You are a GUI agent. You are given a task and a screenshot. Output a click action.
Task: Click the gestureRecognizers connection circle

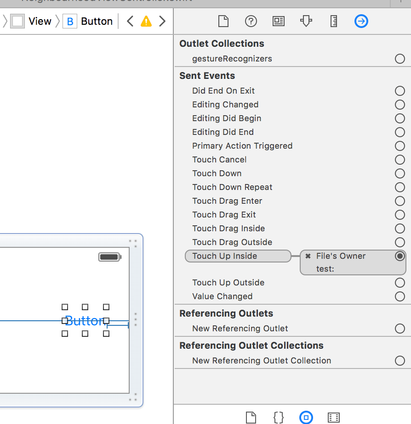pos(400,59)
